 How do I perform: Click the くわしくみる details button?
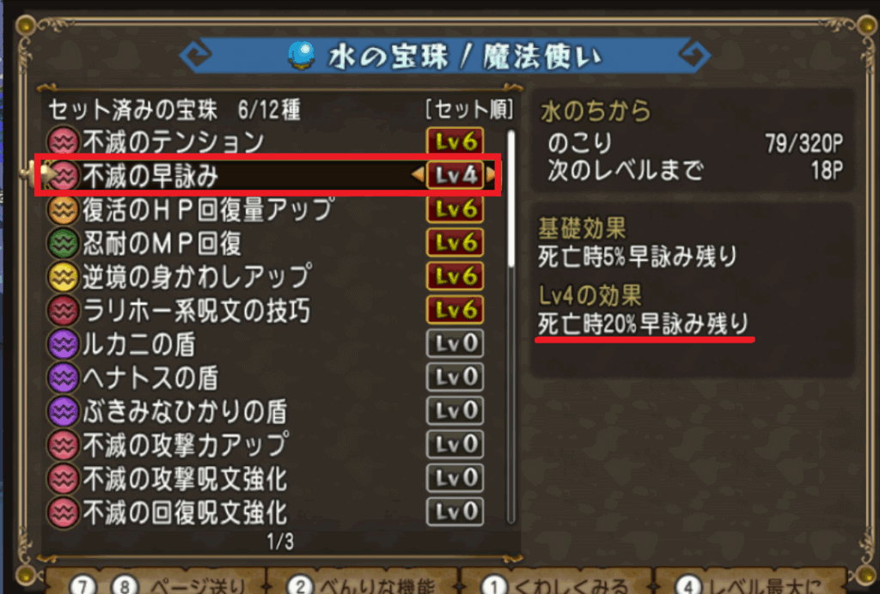click(556, 583)
